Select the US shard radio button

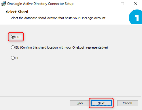coord(13,37)
